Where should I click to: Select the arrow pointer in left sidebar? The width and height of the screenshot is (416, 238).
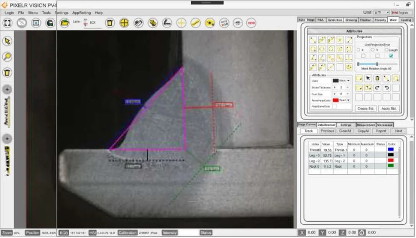[7, 41]
